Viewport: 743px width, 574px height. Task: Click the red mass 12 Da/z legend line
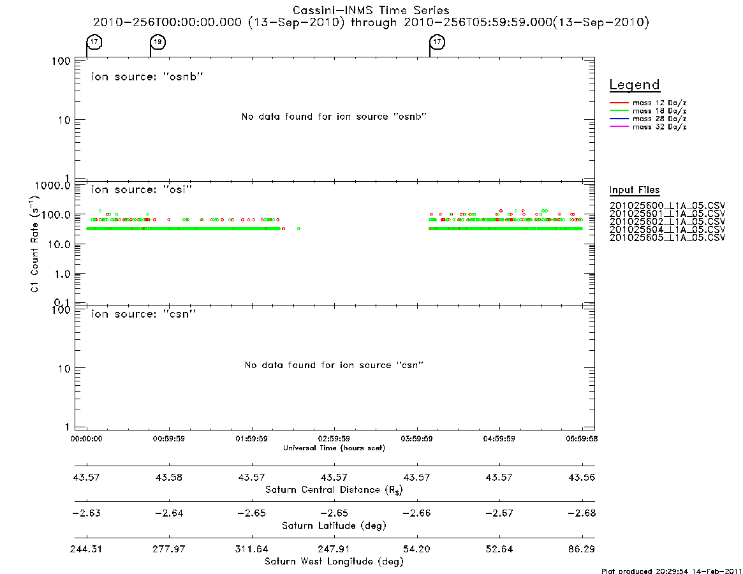pyautogui.click(x=619, y=103)
